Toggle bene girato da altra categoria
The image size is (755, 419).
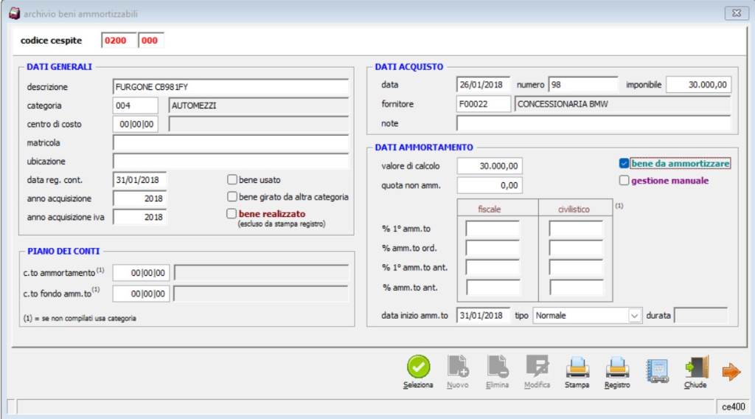pos(232,196)
